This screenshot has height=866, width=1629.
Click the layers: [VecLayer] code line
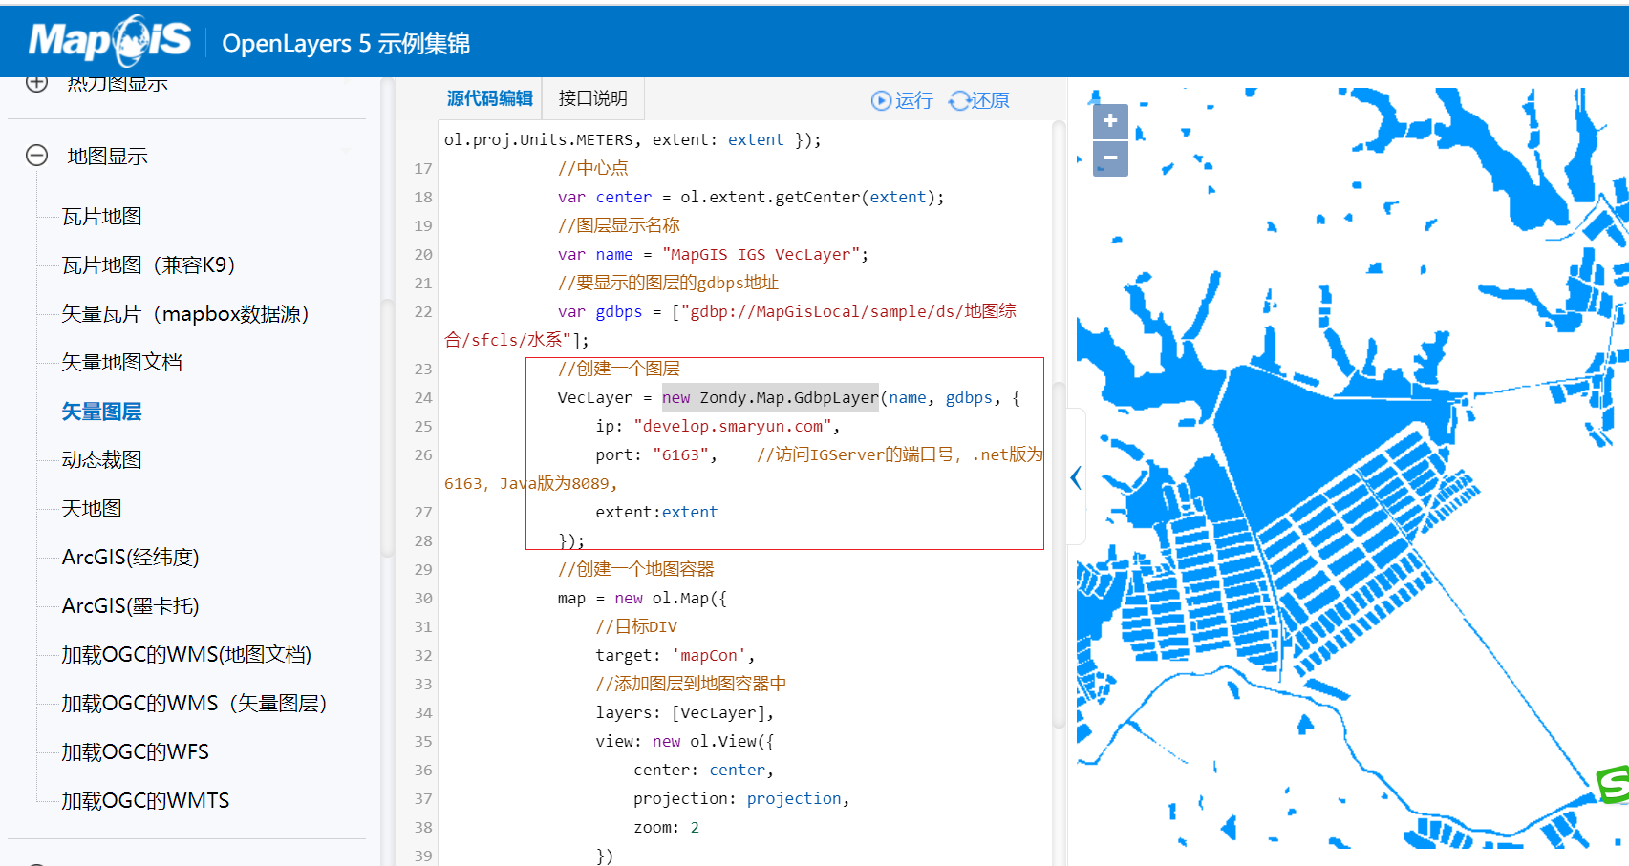(685, 712)
